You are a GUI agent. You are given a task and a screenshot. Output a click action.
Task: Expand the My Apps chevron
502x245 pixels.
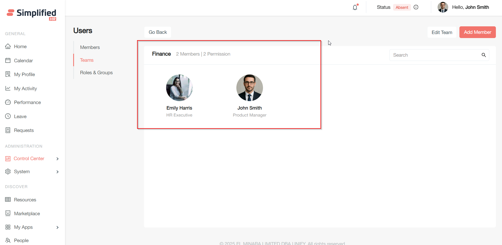(57, 227)
